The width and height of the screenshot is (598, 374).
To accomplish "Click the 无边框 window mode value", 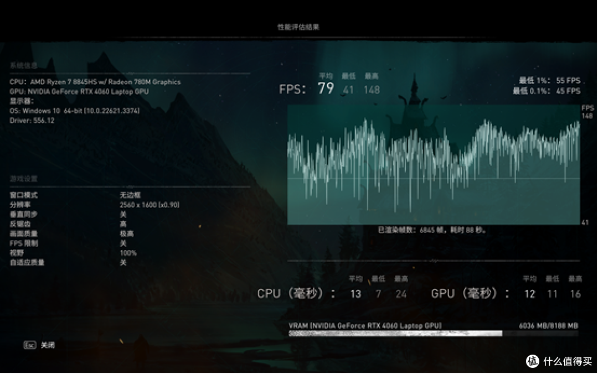I will coord(130,195).
